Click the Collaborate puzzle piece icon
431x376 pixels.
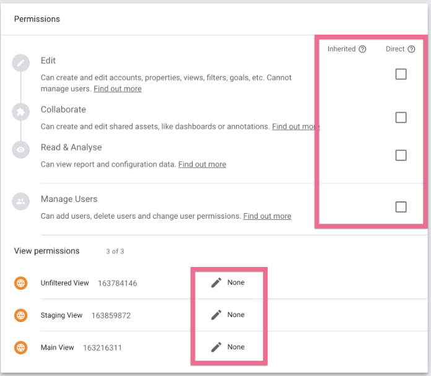[x=20, y=112]
